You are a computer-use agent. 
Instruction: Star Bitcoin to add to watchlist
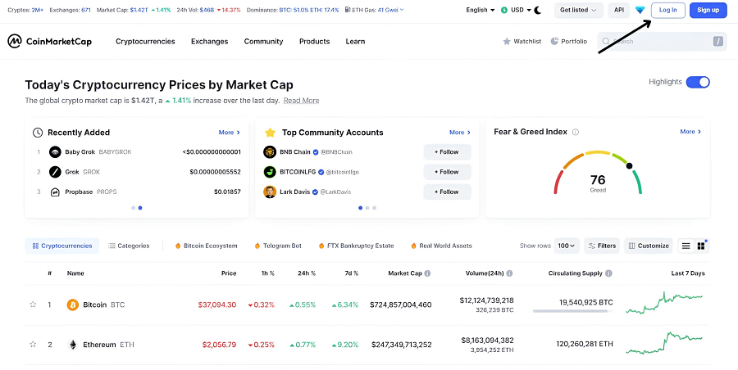coord(33,305)
